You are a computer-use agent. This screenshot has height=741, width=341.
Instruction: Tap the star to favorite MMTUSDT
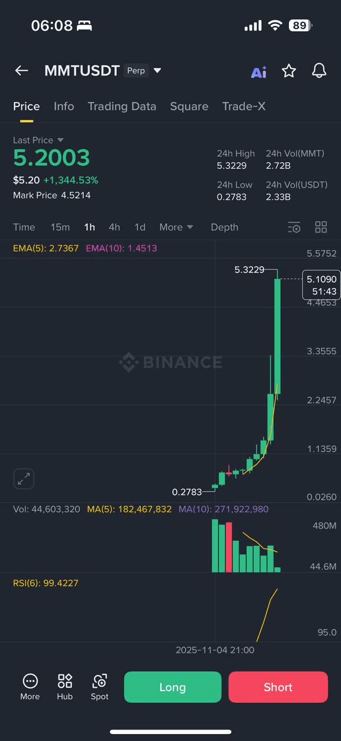point(288,71)
